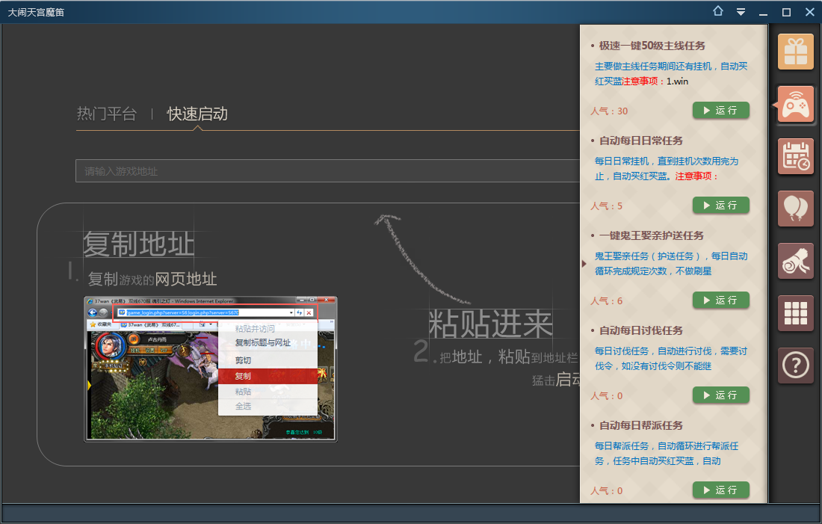Select the gamepad script icon in the sidebar

click(x=795, y=105)
